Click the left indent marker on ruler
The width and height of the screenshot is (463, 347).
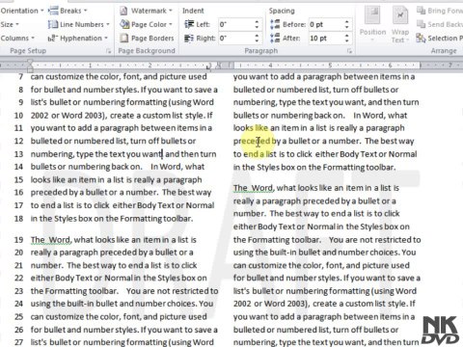[30, 66]
